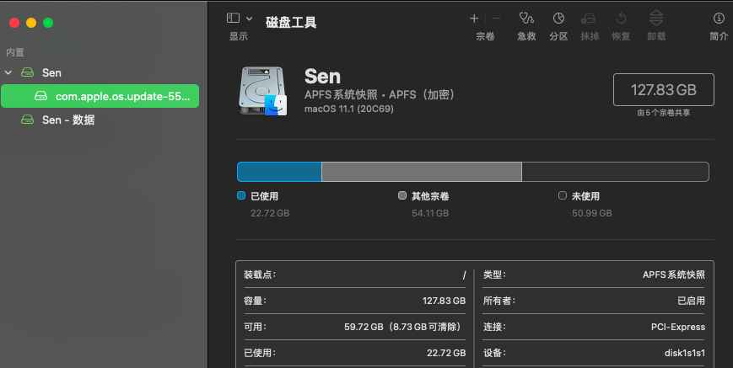The height and width of the screenshot is (368, 733).
Task: Click the Unmount (卸载) toolbar icon
Action: tap(655, 19)
